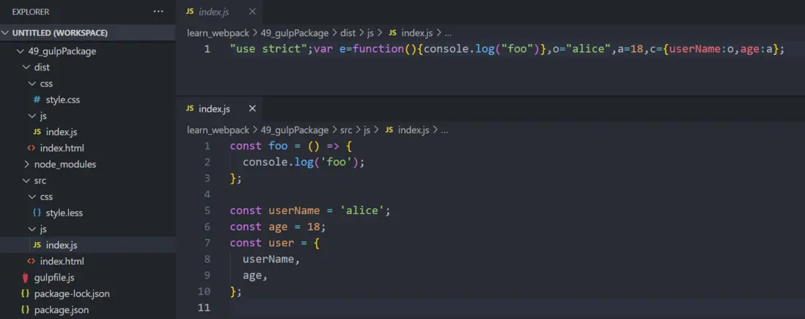
Task: Click 49_gulpPackage breadcrumb in bottom editor
Action: (295, 130)
